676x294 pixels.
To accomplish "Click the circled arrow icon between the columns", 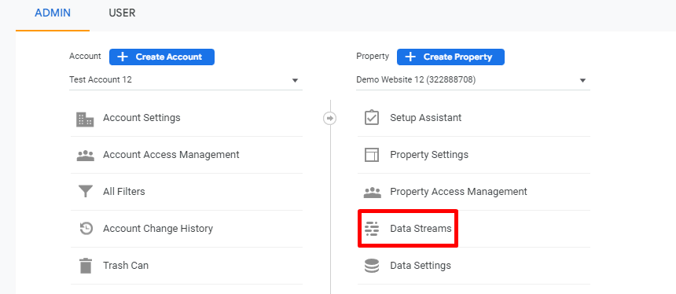I will tap(330, 118).
